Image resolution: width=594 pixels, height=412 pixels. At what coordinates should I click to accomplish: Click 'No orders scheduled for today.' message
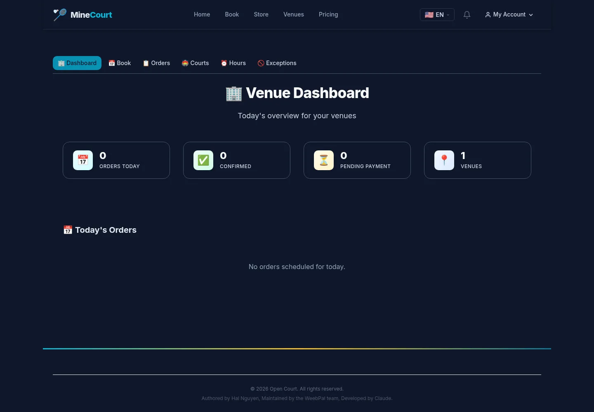pyautogui.click(x=297, y=267)
